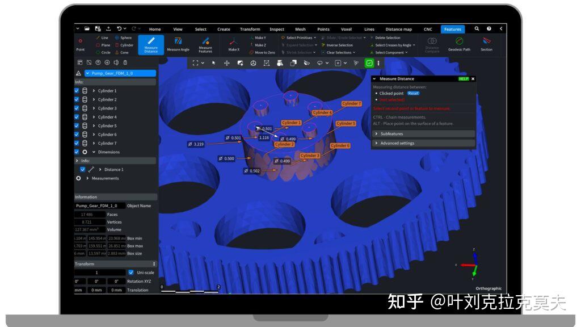Select the arrow pointer tool in viewport toolbar
This screenshot has height=327, width=581.
[x=213, y=63]
